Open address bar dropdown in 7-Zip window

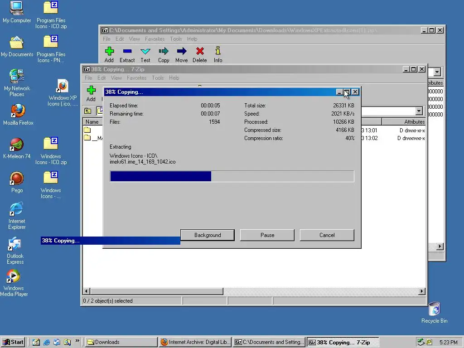click(x=419, y=111)
